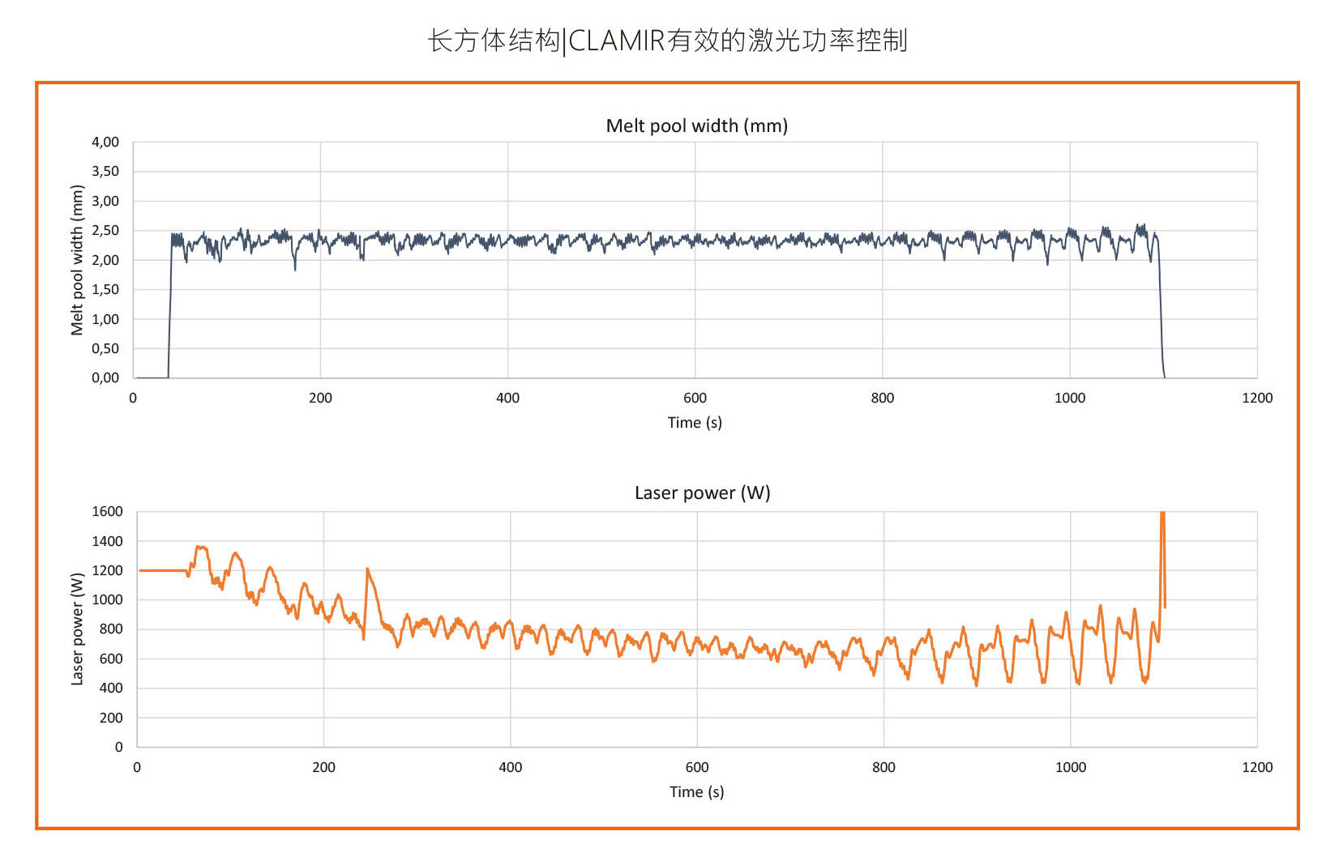Click the laser chart's y-axis '0' tick
This screenshot has height=853, width=1339.
point(119,747)
